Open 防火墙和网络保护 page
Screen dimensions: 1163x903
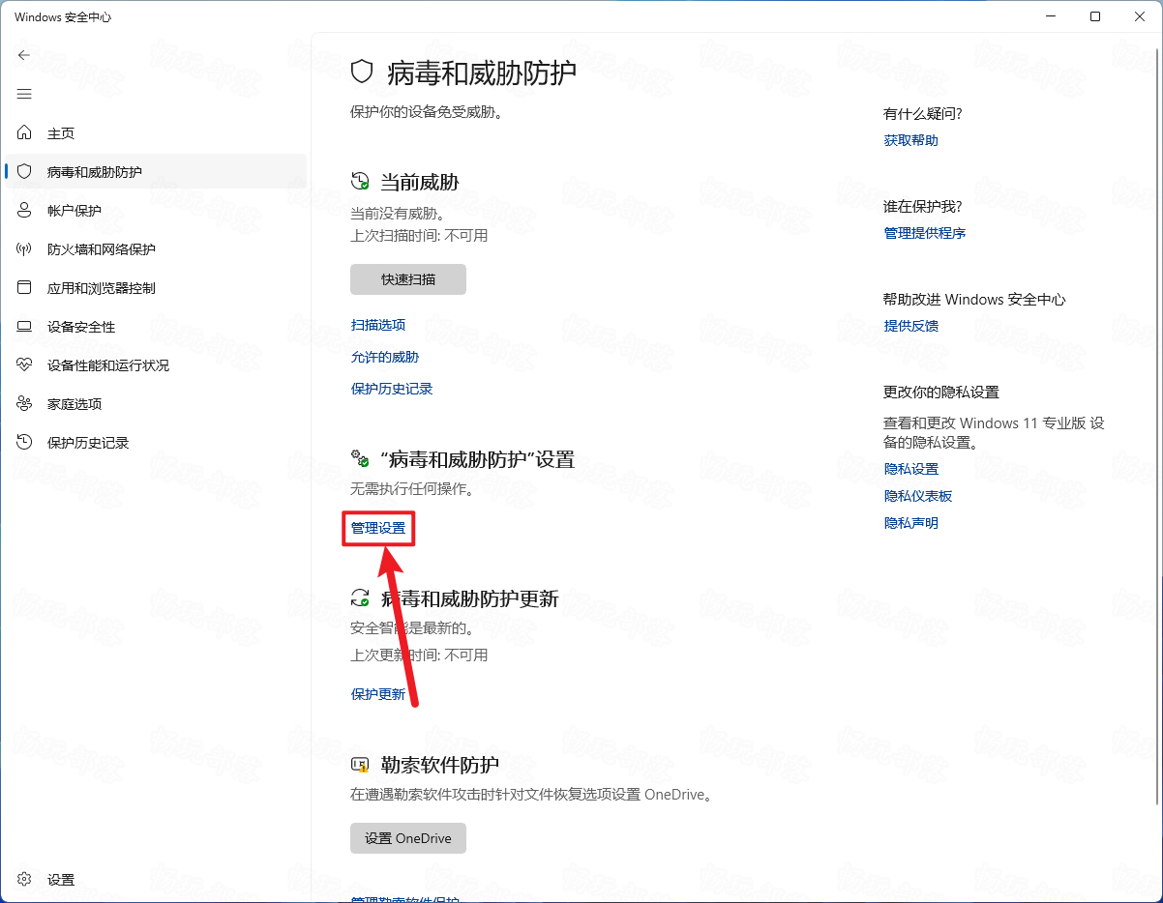coord(155,249)
